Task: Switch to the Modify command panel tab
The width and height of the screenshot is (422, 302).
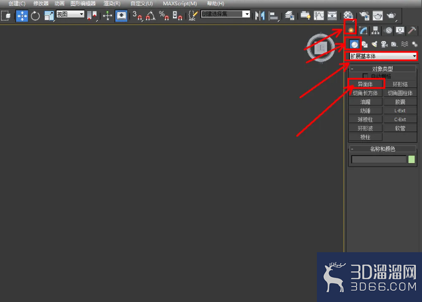Action: (x=363, y=30)
